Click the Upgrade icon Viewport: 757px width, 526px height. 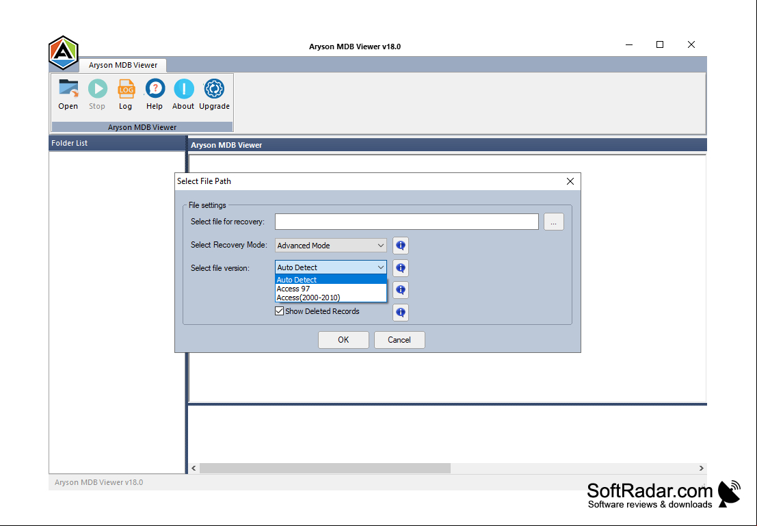click(214, 94)
